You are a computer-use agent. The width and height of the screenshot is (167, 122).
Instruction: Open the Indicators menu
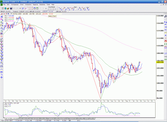click(x=28, y=5)
